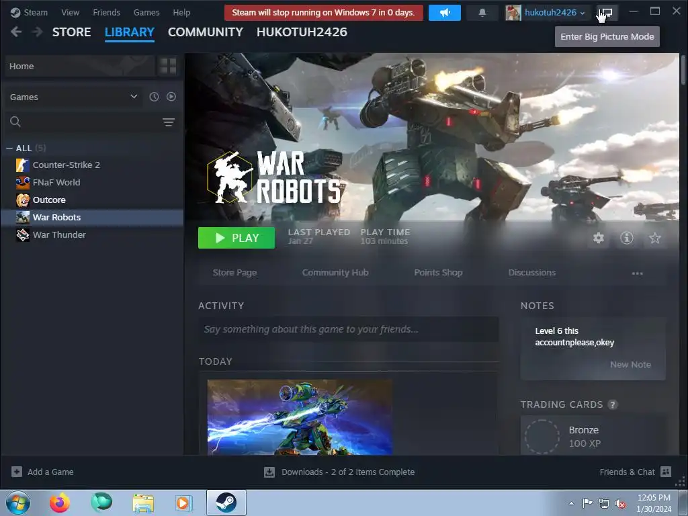The width and height of the screenshot is (688, 516).
Task: Go forward with the right navigation arrow
Action: 38,32
